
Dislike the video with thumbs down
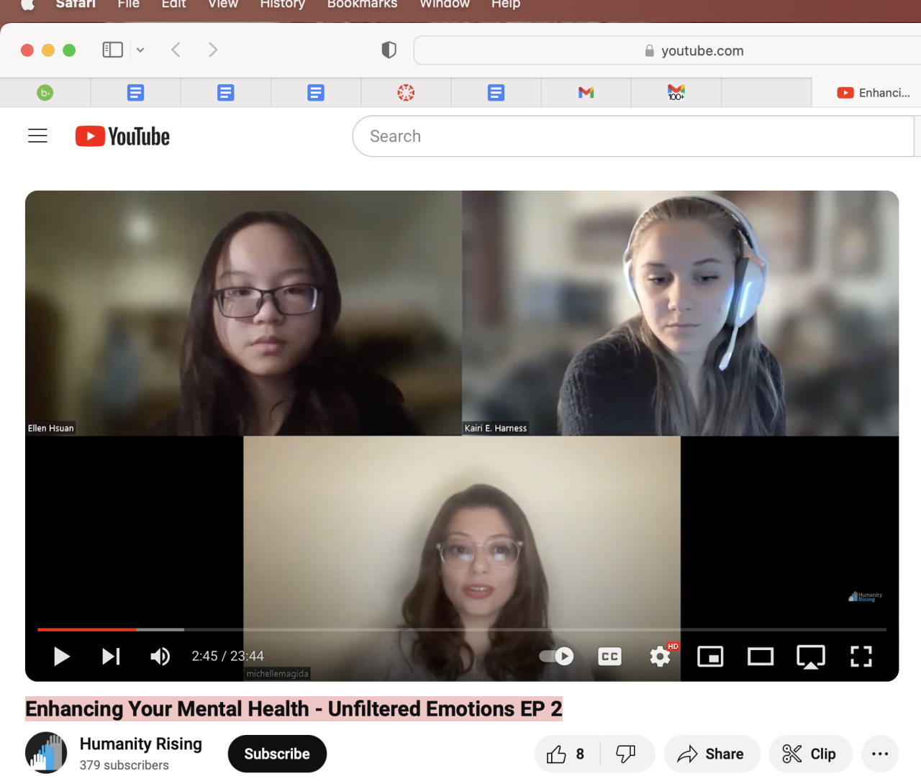coord(626,754)
